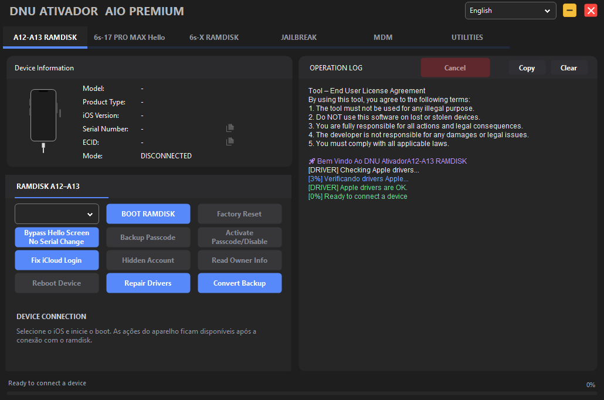Expand the iOS version selector dropdown
The image size is (604, 400).
pyautogui.click(x=57, y=214)
